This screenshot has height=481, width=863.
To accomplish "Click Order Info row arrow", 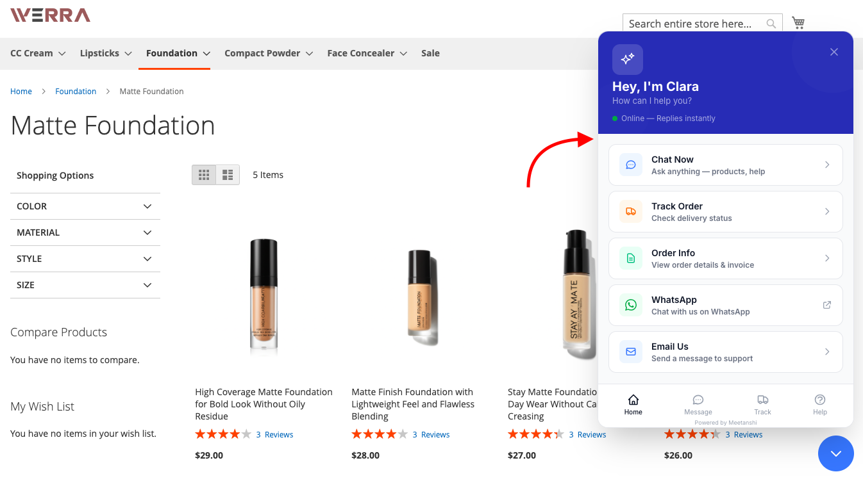I will coord(827,258).
